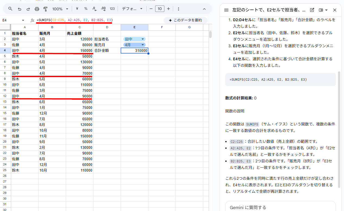Open the more options three-dot menu

click(178, 9)
